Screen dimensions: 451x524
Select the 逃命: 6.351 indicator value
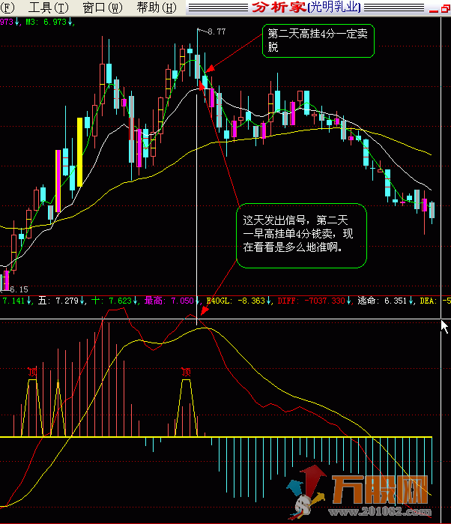386,301
